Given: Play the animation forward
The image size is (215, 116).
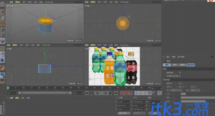Looking at the screenshot, I should [101, 93].
